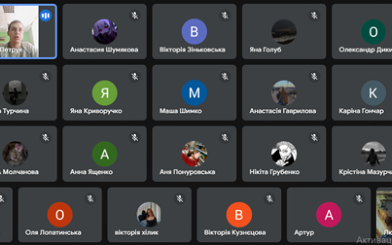This screenshot has width=392, height=245.
Task: Click muted mic icon on Нікіта Грубенко tile
Action: click(314, 138)
